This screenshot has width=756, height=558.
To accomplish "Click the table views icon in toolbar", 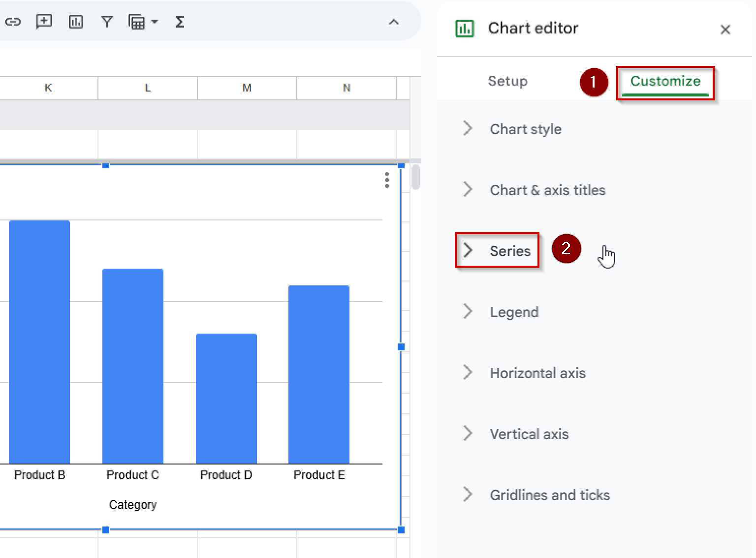I will pos(136,21).
